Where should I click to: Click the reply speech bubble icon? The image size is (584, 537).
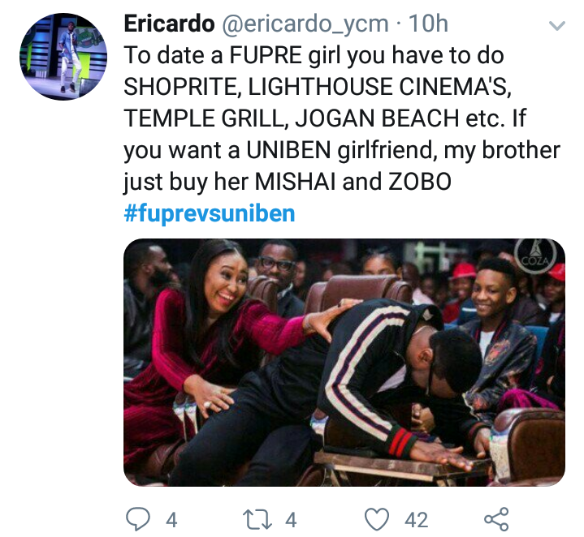(138, 519)
